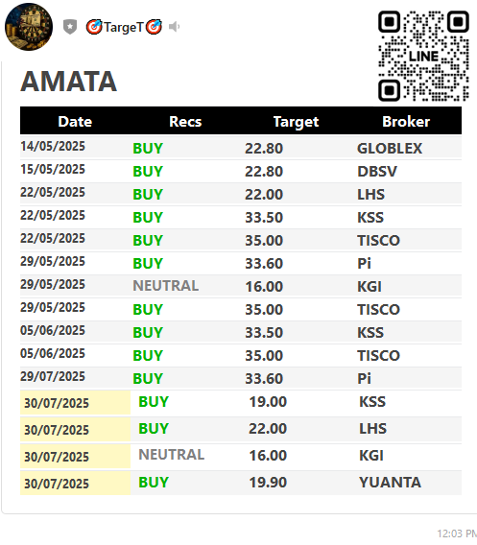Click BUY in the 14/05/2025 row

[x=148, y=149]
